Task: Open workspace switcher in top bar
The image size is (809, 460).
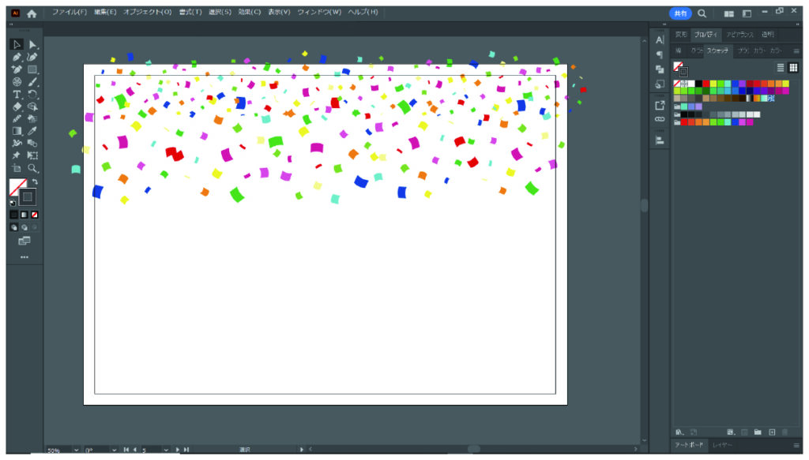Action: pos(747,14)
